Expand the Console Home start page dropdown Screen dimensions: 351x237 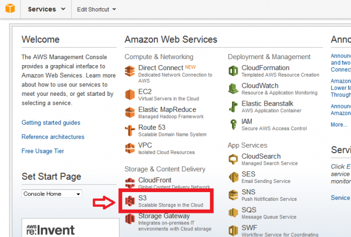point(52,194)
